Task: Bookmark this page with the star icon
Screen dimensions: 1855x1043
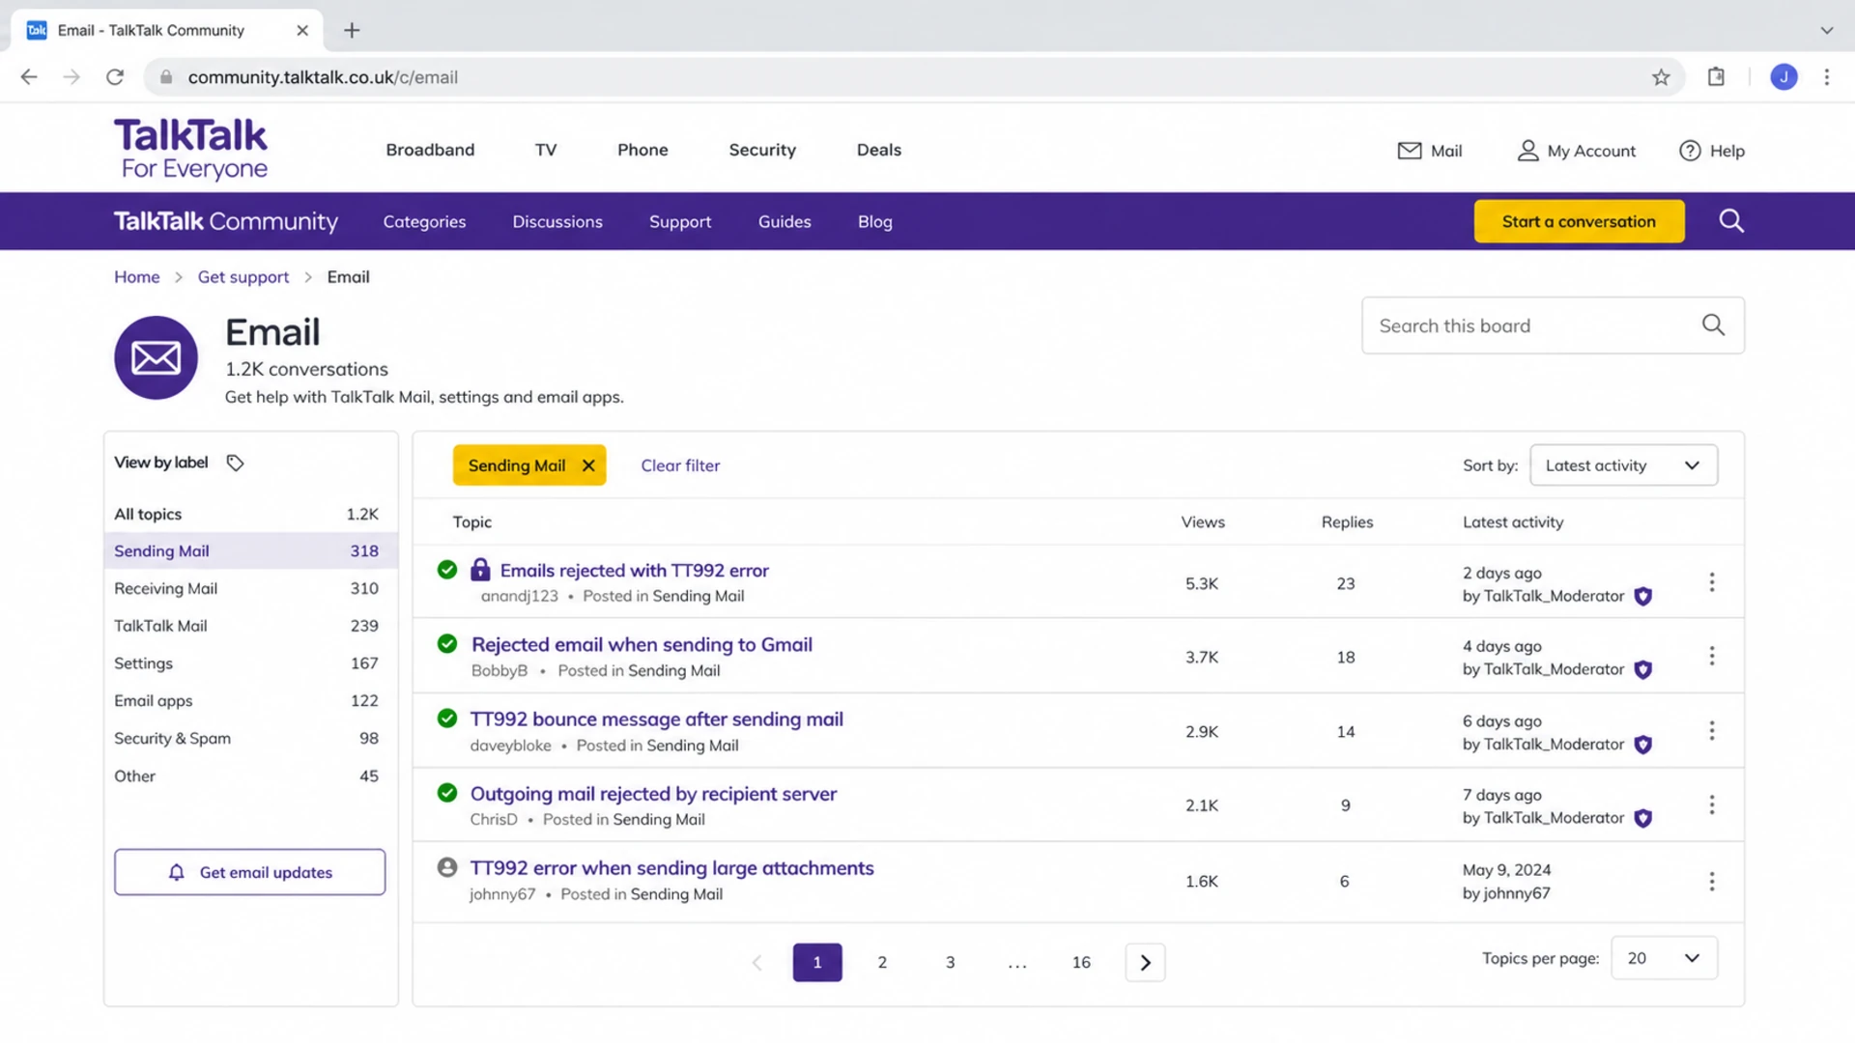Action: point(1661,77)
